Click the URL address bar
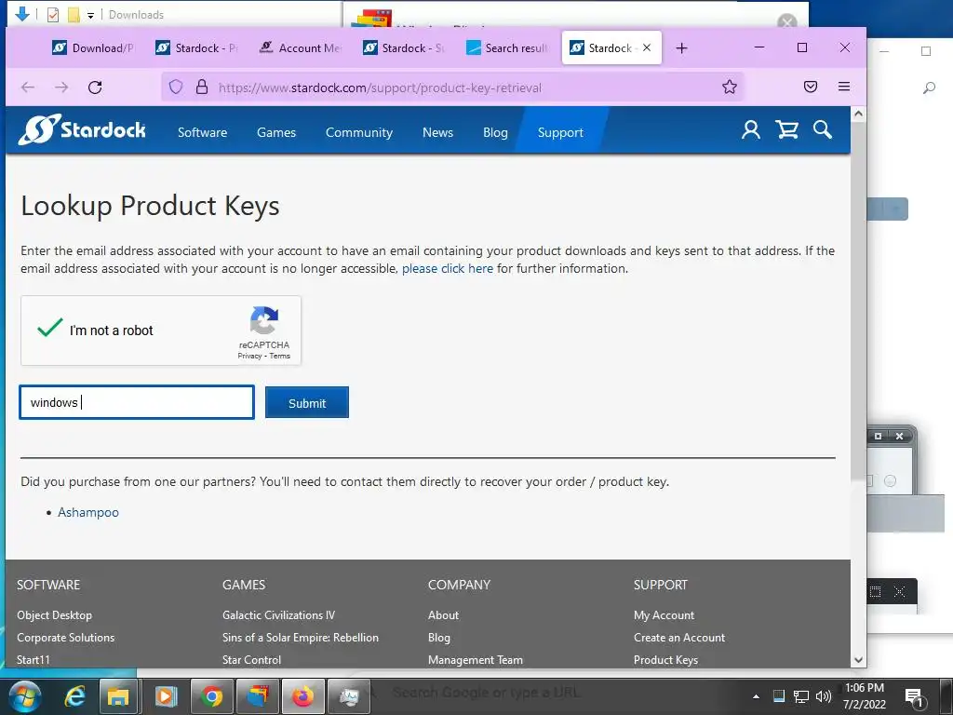 453,87
